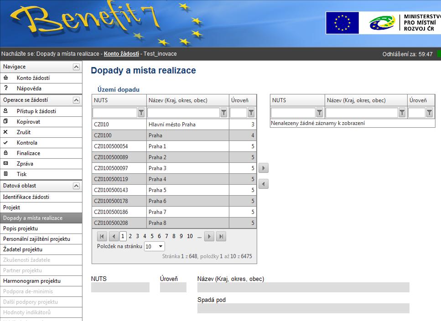Click the Úroveň filter icon in left table

tap(251, 113)
